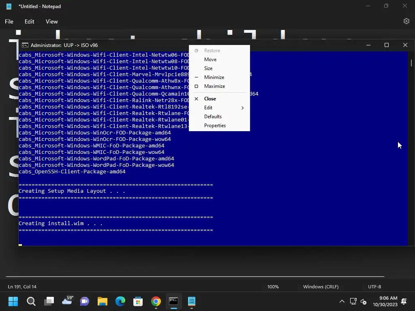Screen dimensions: 415x311
Task: Click Windows (CRLF) in status bar
Action: coord(321,287)
